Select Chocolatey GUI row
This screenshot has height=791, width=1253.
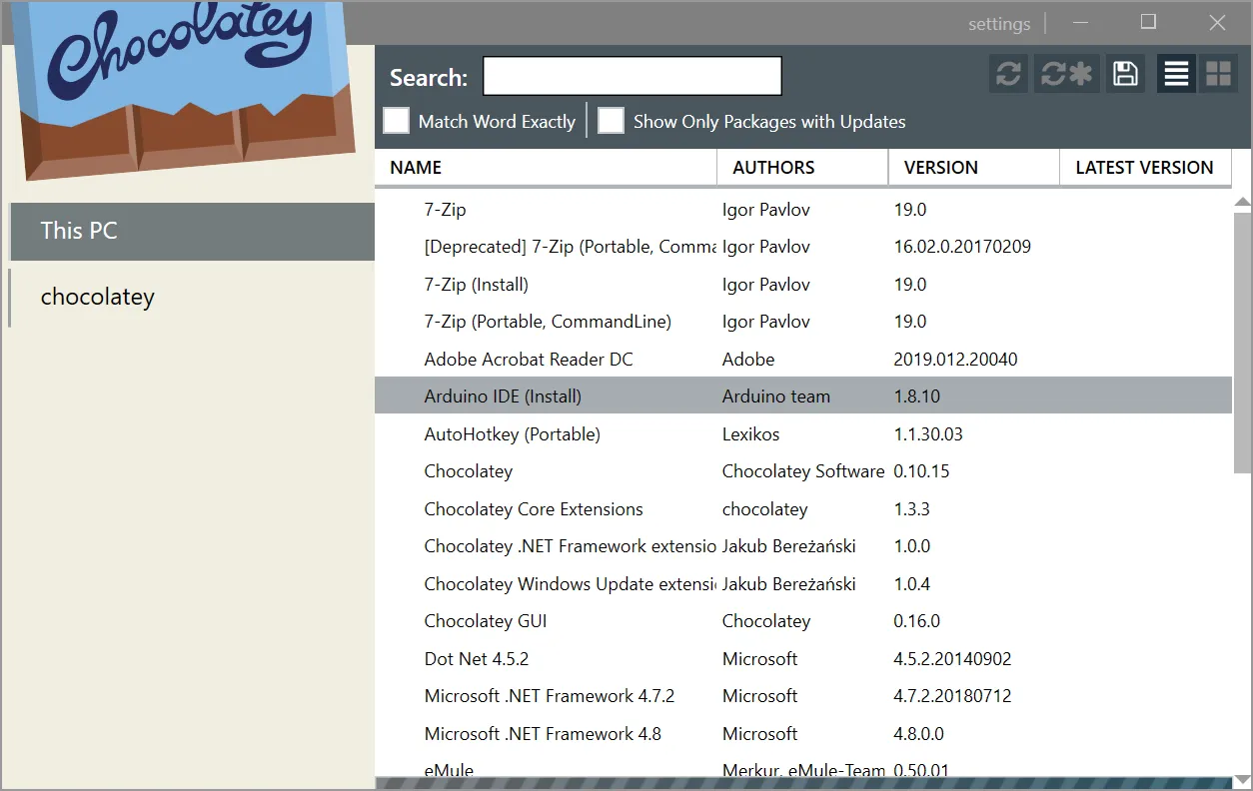803,621
